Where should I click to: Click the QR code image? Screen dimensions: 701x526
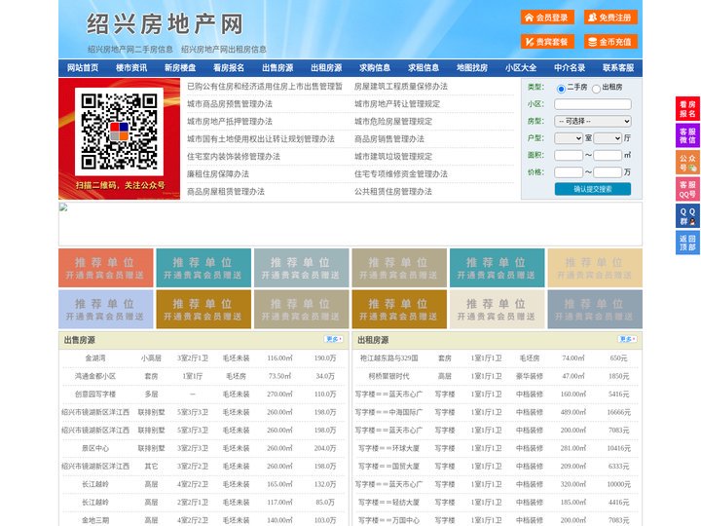[119, 131]
